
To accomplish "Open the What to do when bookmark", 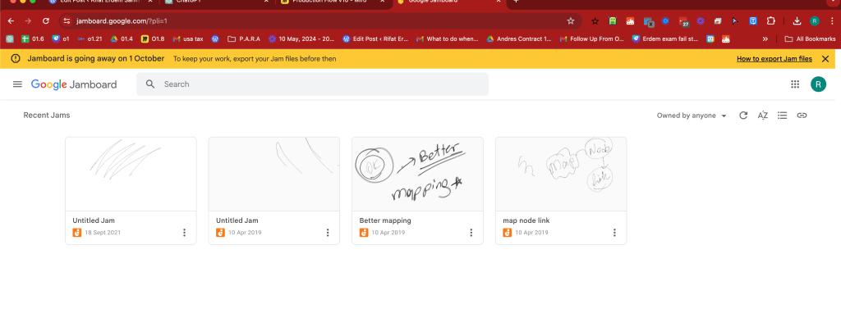I will pos(447,39).
